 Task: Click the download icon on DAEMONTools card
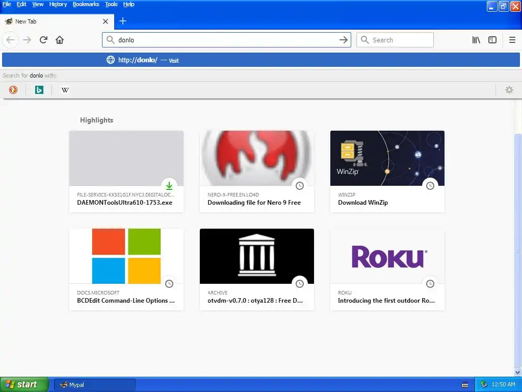pos(169,186)
